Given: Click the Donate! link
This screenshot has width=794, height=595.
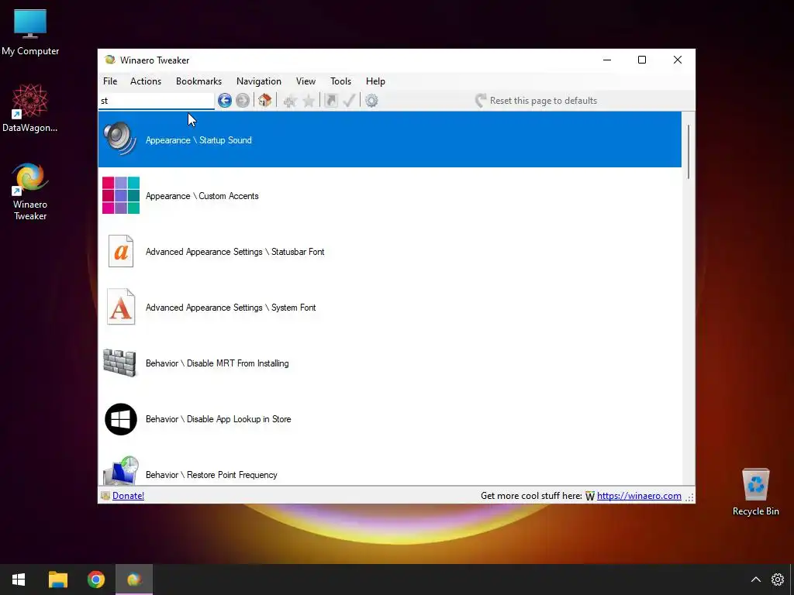Looking at the screenshot, I should (128, 496).
